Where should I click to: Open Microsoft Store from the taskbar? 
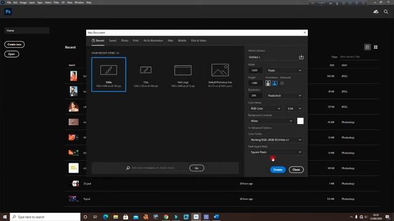click(126, 217)
